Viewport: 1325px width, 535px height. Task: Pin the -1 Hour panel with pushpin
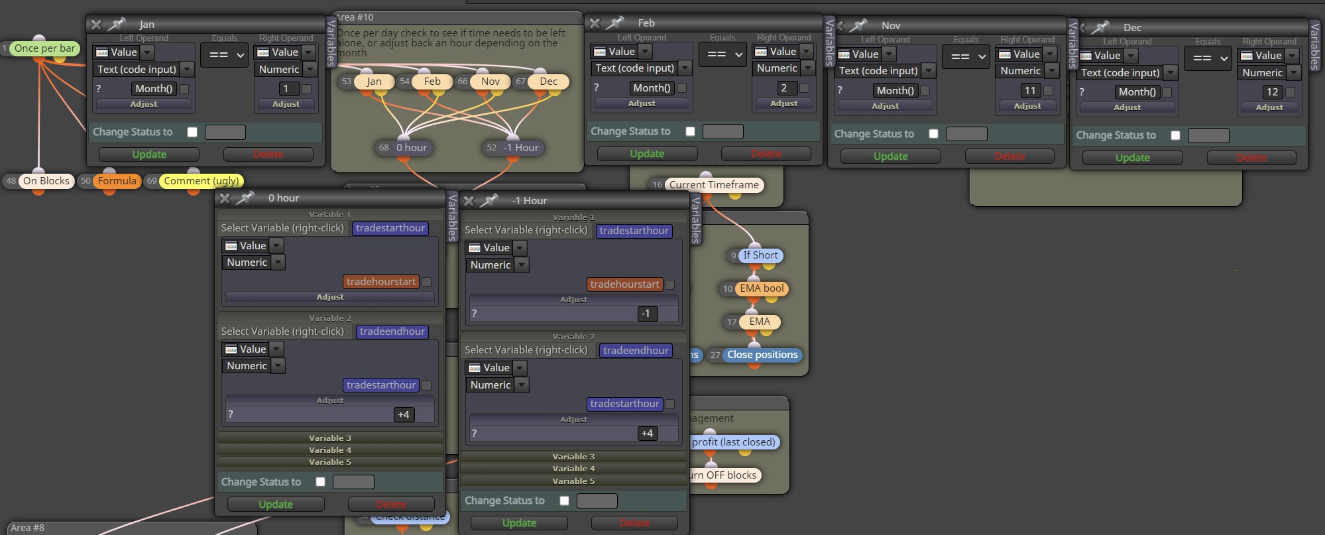tap(489, 200)
